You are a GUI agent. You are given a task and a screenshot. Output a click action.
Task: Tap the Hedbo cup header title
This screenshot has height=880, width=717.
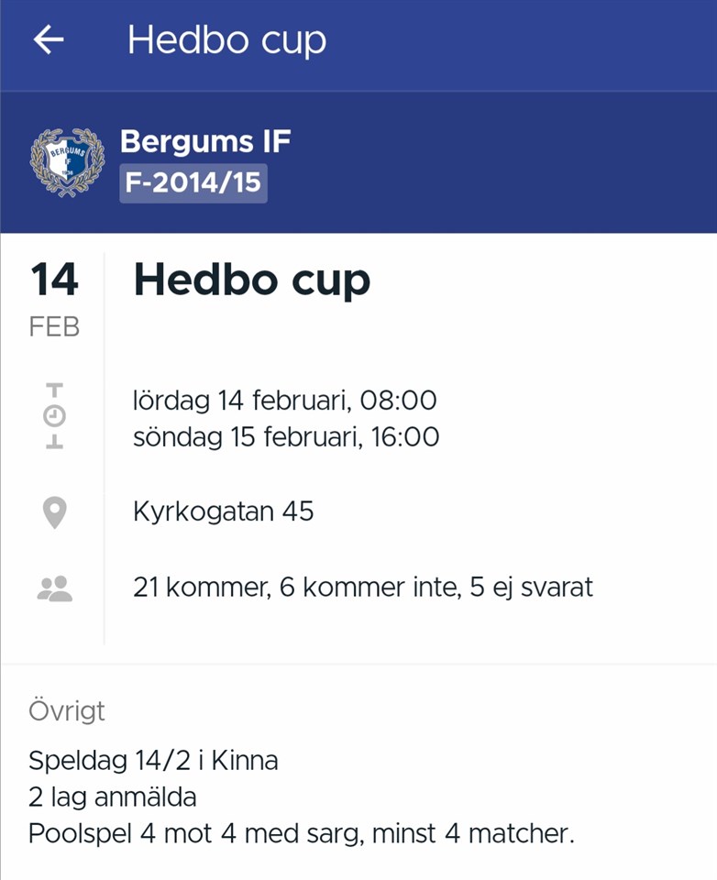[x=226, y=40]
